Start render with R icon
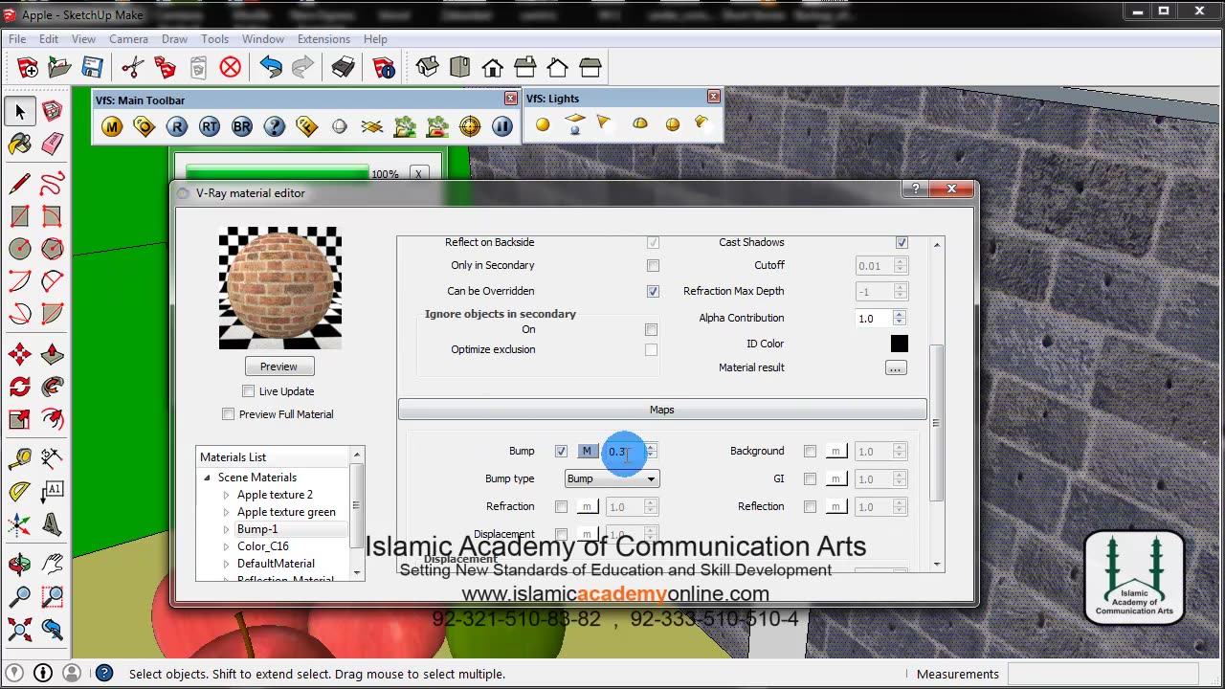 [x=176, y=126]
